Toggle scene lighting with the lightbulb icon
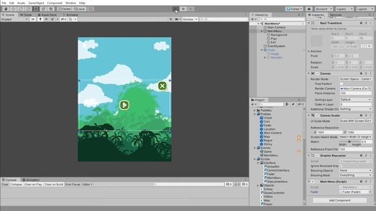 click(41, 19)
